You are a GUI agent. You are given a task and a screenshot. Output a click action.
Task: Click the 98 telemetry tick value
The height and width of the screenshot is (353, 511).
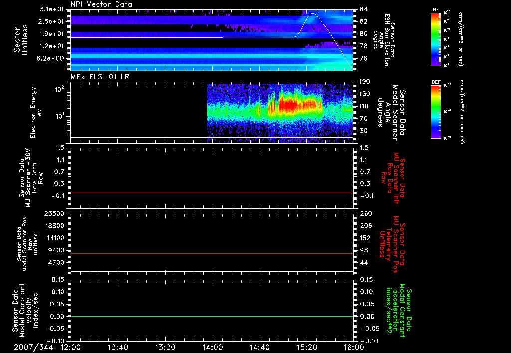coord(364,250)
